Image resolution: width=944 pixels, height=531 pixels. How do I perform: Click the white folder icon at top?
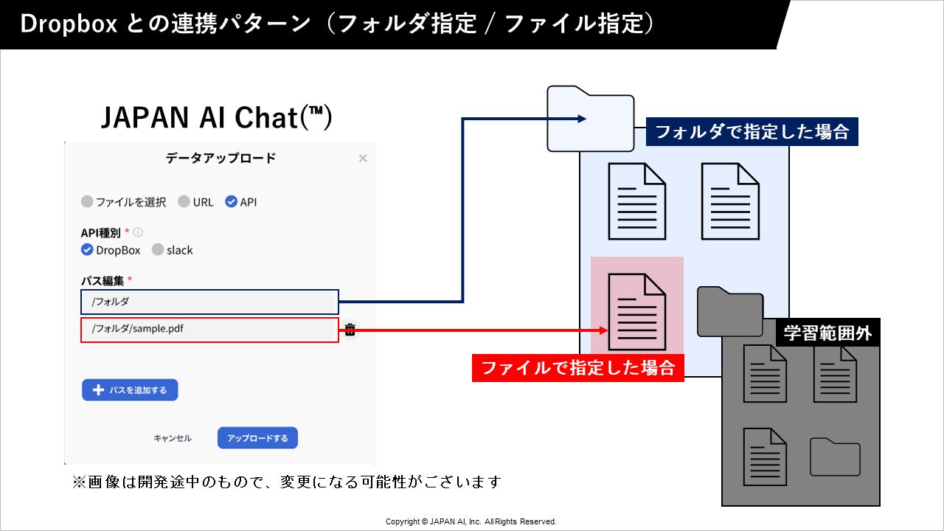(x=591, y=119)
